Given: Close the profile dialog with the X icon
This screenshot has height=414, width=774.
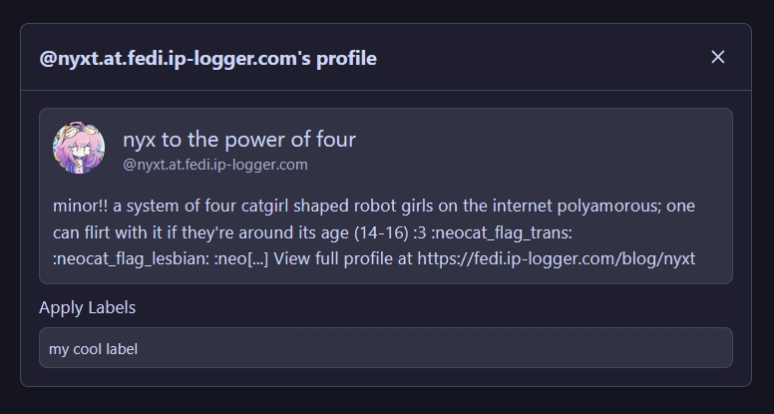Looking at the screenshot, I should 717,57.
